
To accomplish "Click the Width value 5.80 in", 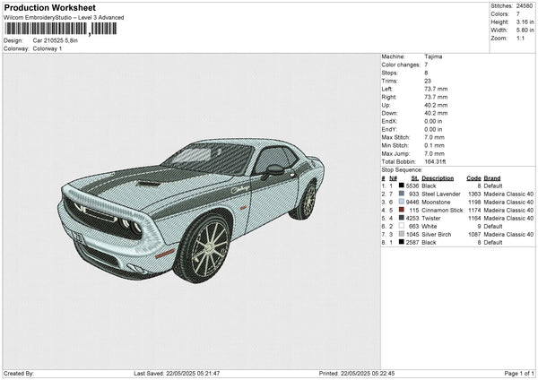I will pyautogui.click(x=525, y=30).
